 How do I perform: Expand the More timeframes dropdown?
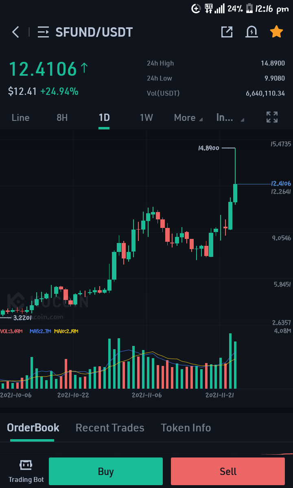coord(188,118)
